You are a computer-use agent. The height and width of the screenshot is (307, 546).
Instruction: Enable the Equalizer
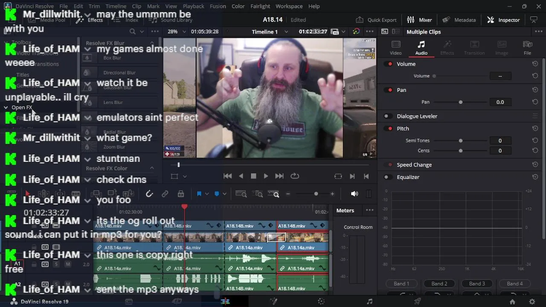(x=388, y=177)
